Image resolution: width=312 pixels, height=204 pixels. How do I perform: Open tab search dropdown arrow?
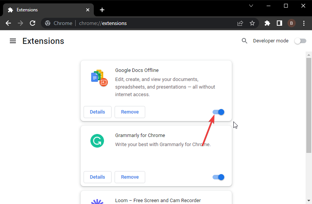(x=251, y=6)
